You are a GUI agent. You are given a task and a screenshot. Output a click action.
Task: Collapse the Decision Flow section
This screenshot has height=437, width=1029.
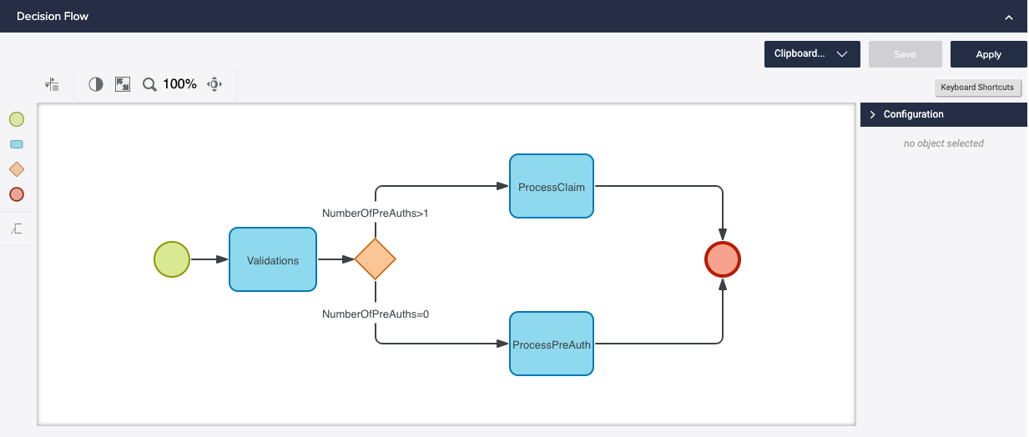[1008, 17]
